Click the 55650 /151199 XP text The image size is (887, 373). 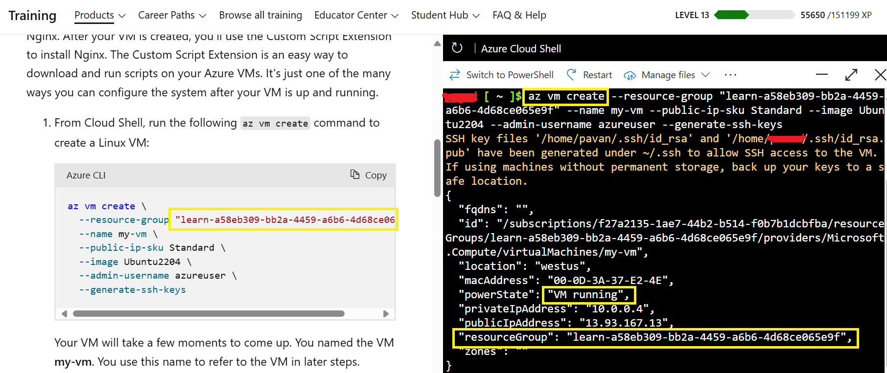(x=836, y=15)
